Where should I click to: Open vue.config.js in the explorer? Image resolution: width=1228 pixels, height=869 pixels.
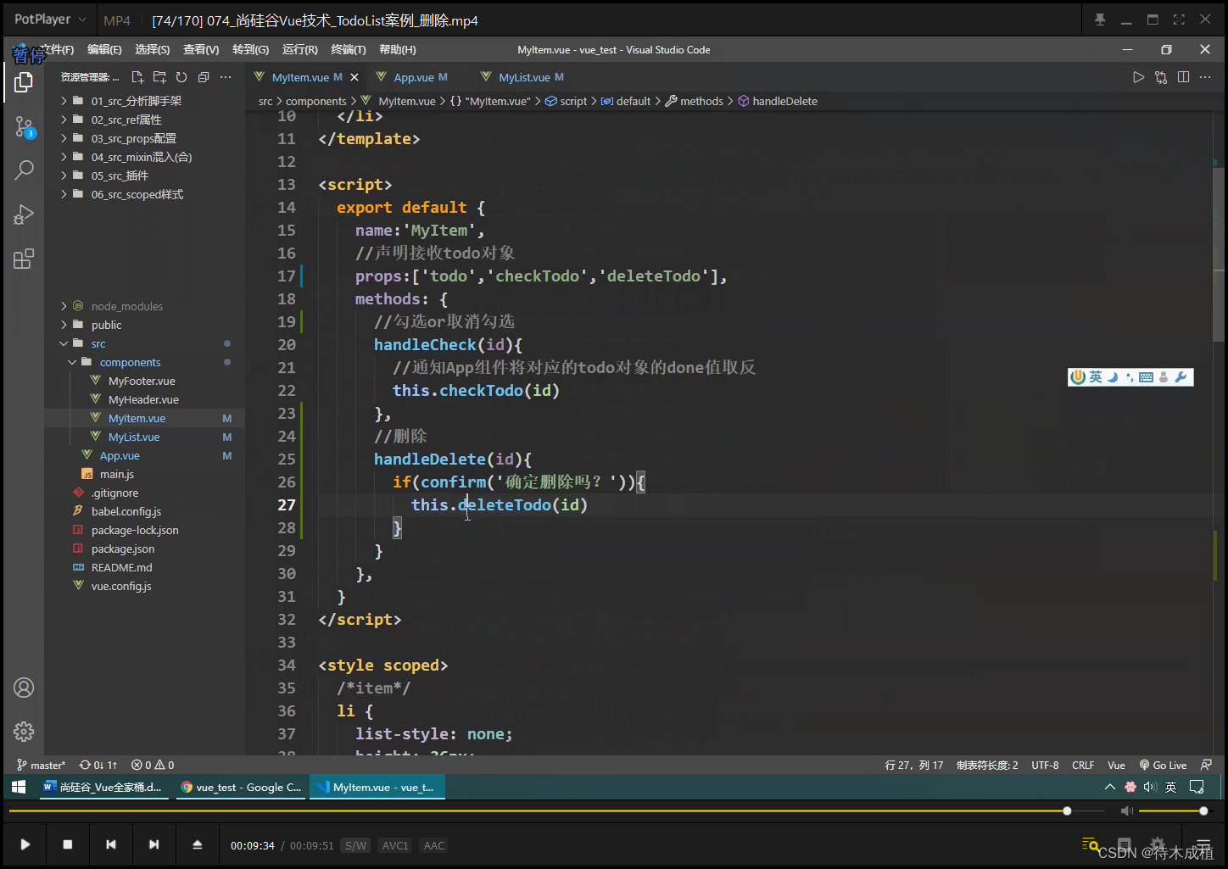coord(121,586)
